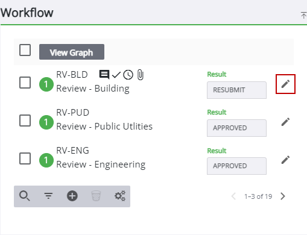
Task: Open the search magnifier in bottom toolbar
Action: tap(25, 196)
